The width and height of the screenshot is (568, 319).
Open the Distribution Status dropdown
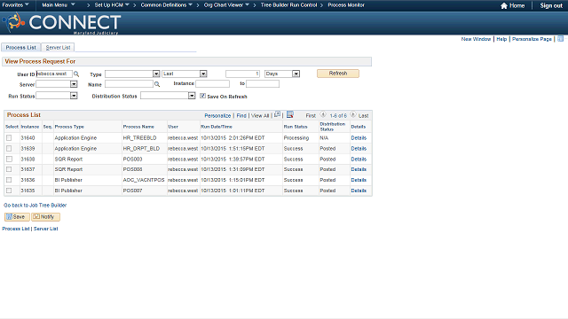pos(168,96)
